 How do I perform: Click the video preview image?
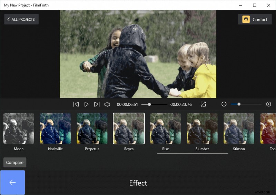(138, 54)
